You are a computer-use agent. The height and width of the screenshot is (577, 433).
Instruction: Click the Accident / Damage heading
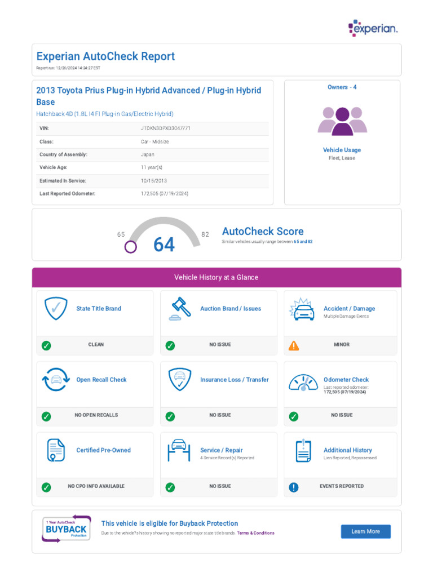click(350, 308)
